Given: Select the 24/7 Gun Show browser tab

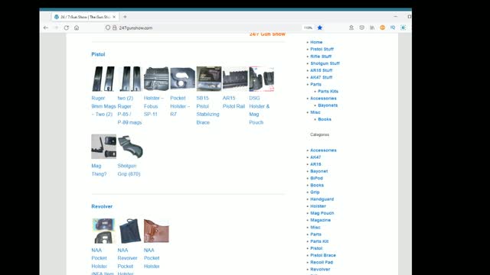Looking at the screenshot, I should pos(84,17).
